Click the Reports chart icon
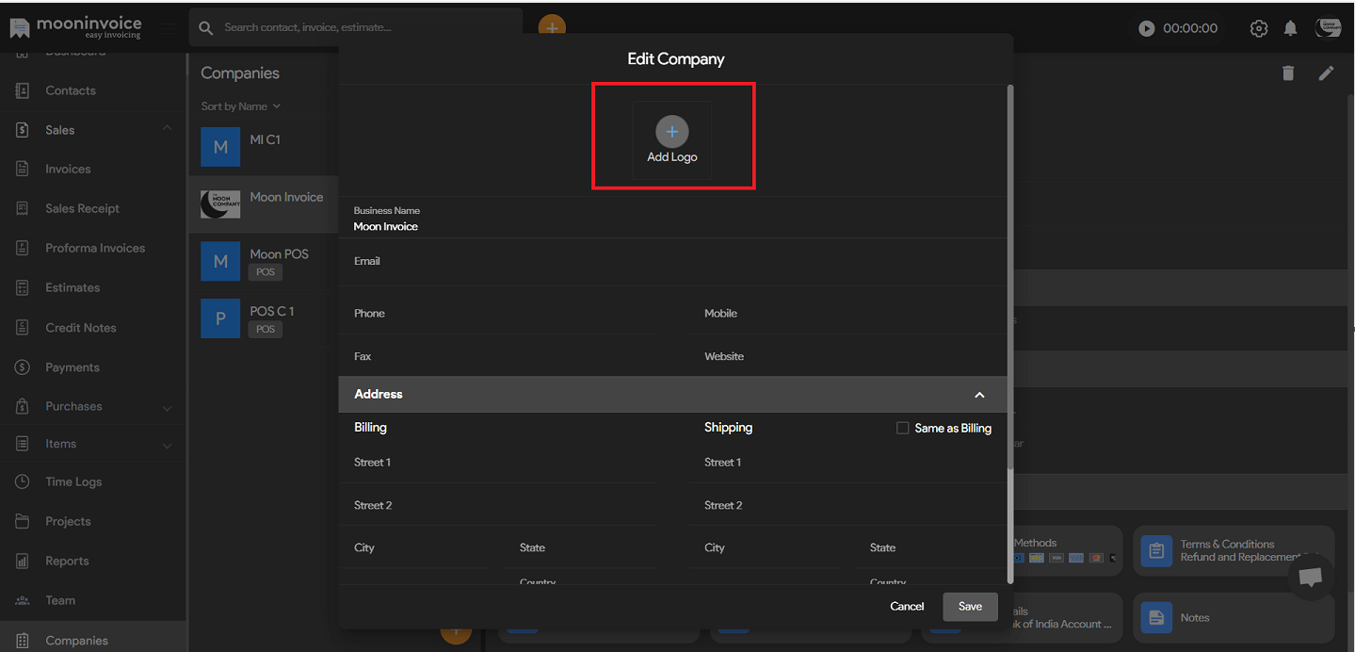Screen dimensions: 1355x652 pyautogui.click(x=23, y=561)
